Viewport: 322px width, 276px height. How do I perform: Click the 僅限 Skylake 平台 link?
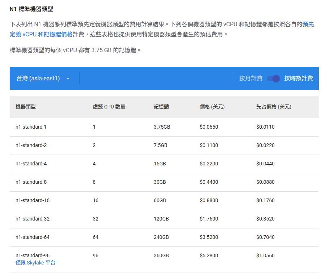[x=35, y=263]
